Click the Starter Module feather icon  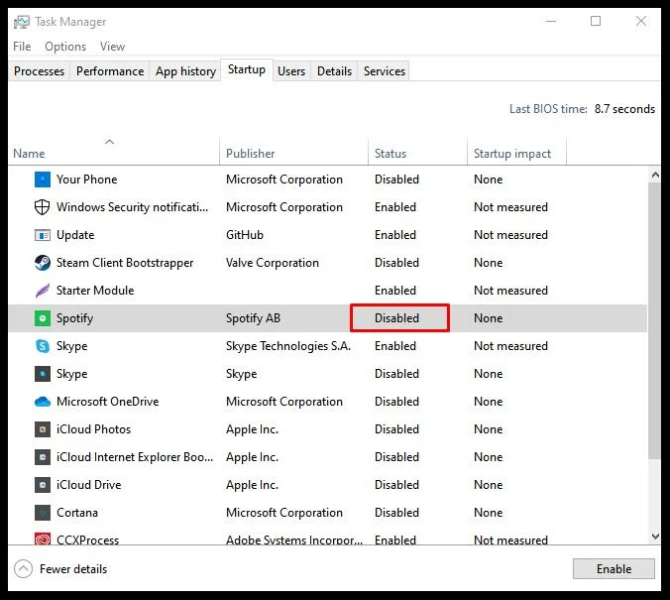[x=43, y=291]
